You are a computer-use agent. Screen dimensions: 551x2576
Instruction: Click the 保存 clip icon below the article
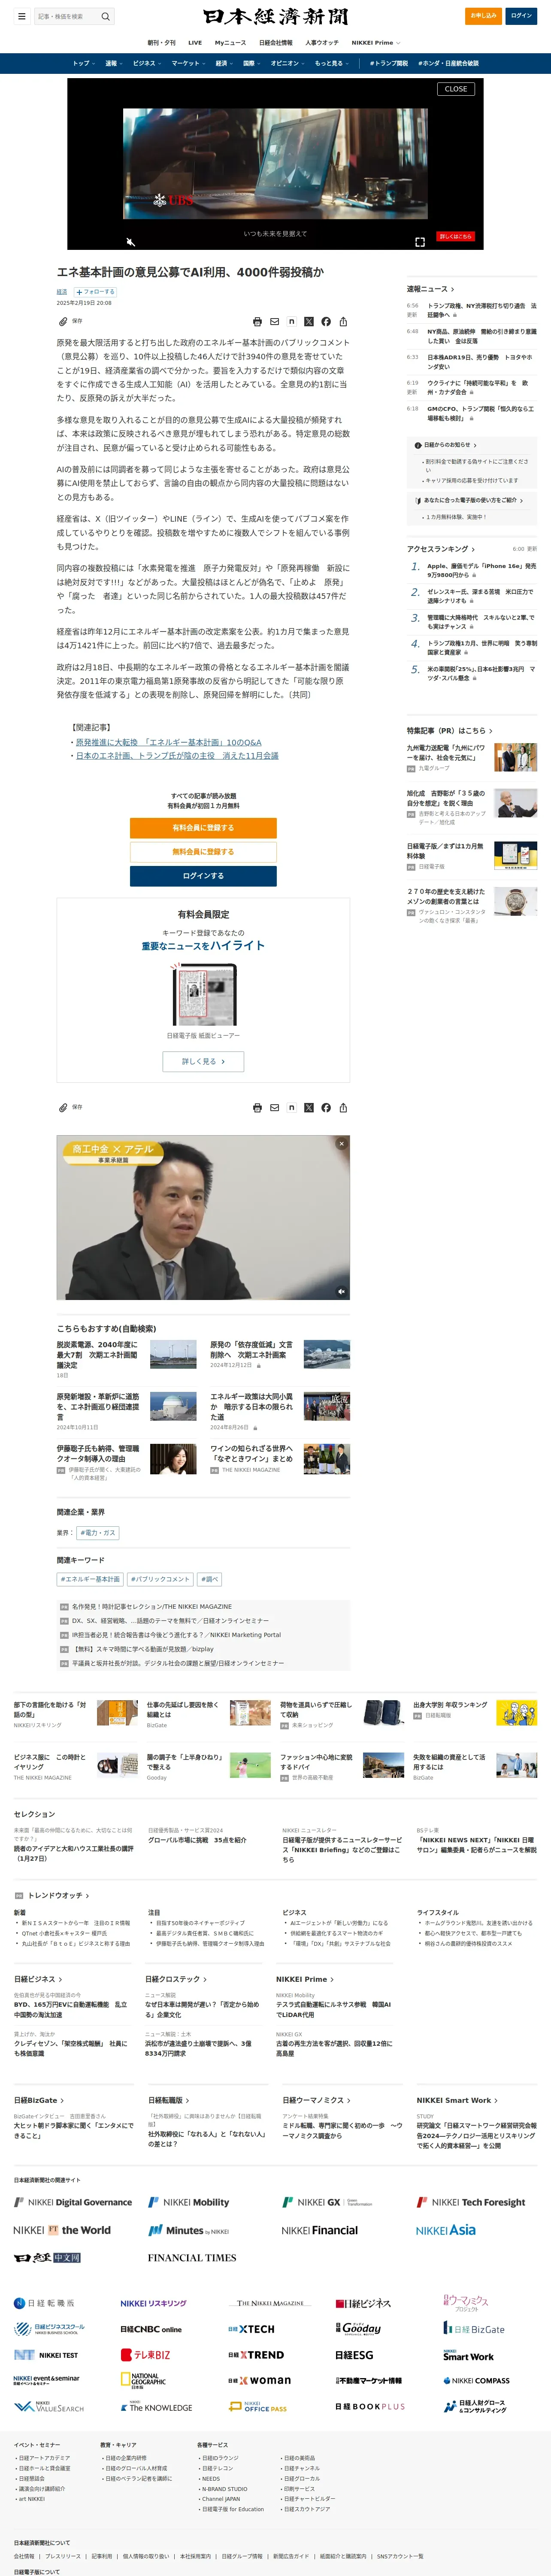(63, 1108)
